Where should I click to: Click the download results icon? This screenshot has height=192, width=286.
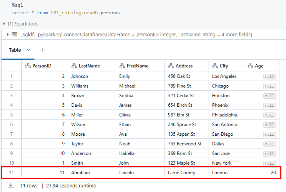(x=11, y=186)
